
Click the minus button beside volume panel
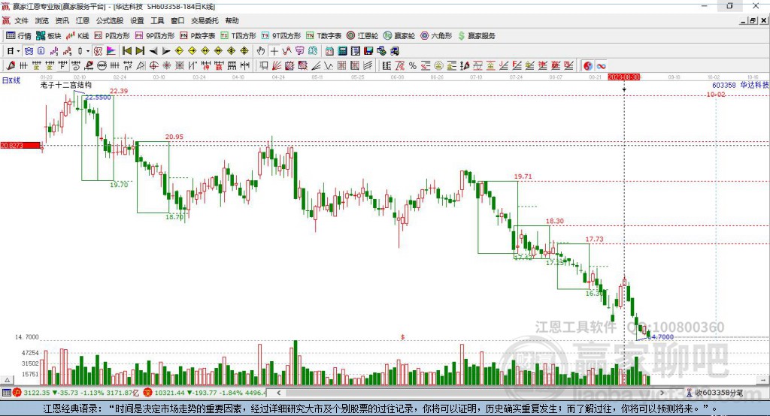pyautogui.click(x=762, y=380)
